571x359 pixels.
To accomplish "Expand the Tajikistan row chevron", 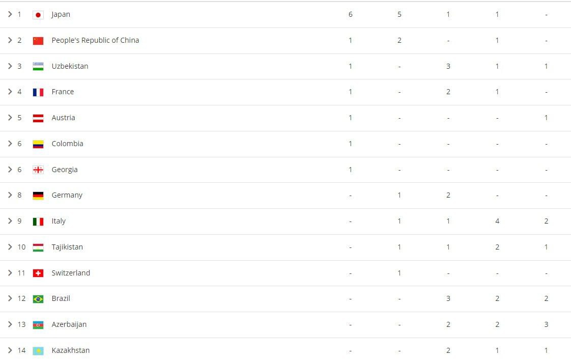I will (x=10, y=247).
